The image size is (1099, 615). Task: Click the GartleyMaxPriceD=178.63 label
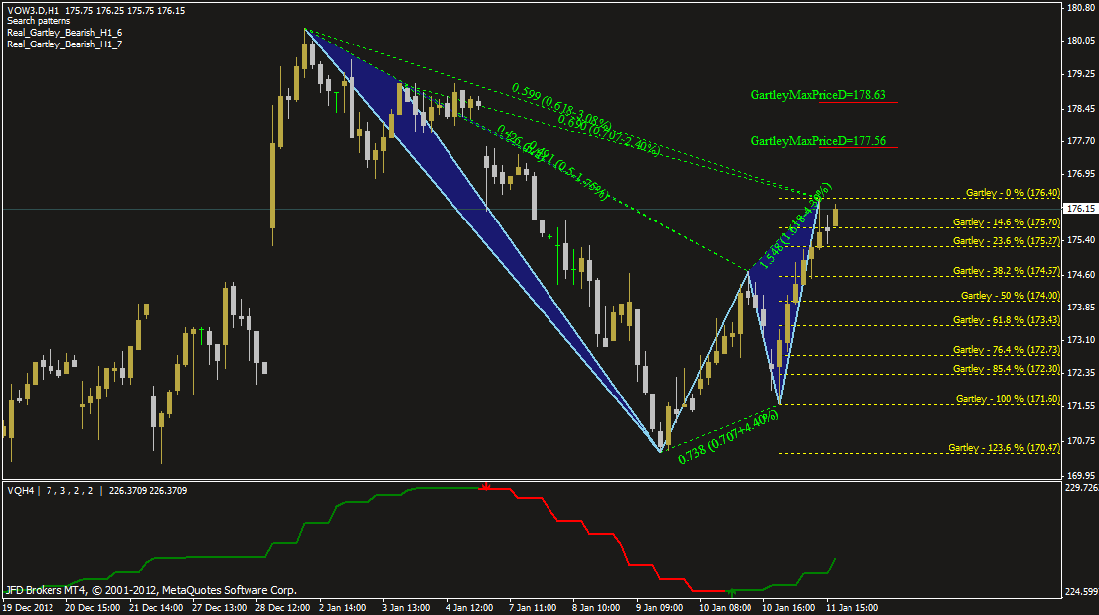click(x=818, y=95)
